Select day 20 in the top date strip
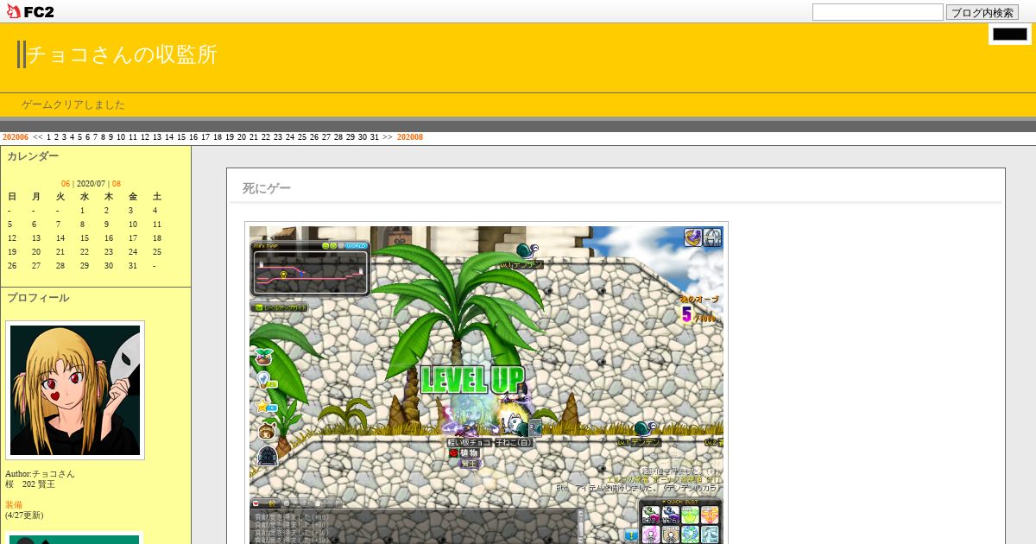1036x544 pixels. [x=242, y=137]
